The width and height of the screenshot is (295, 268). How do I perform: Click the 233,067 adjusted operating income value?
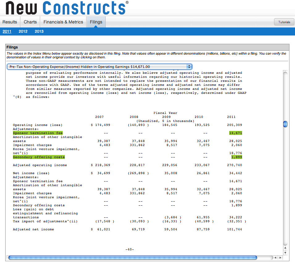coord(202,165)
